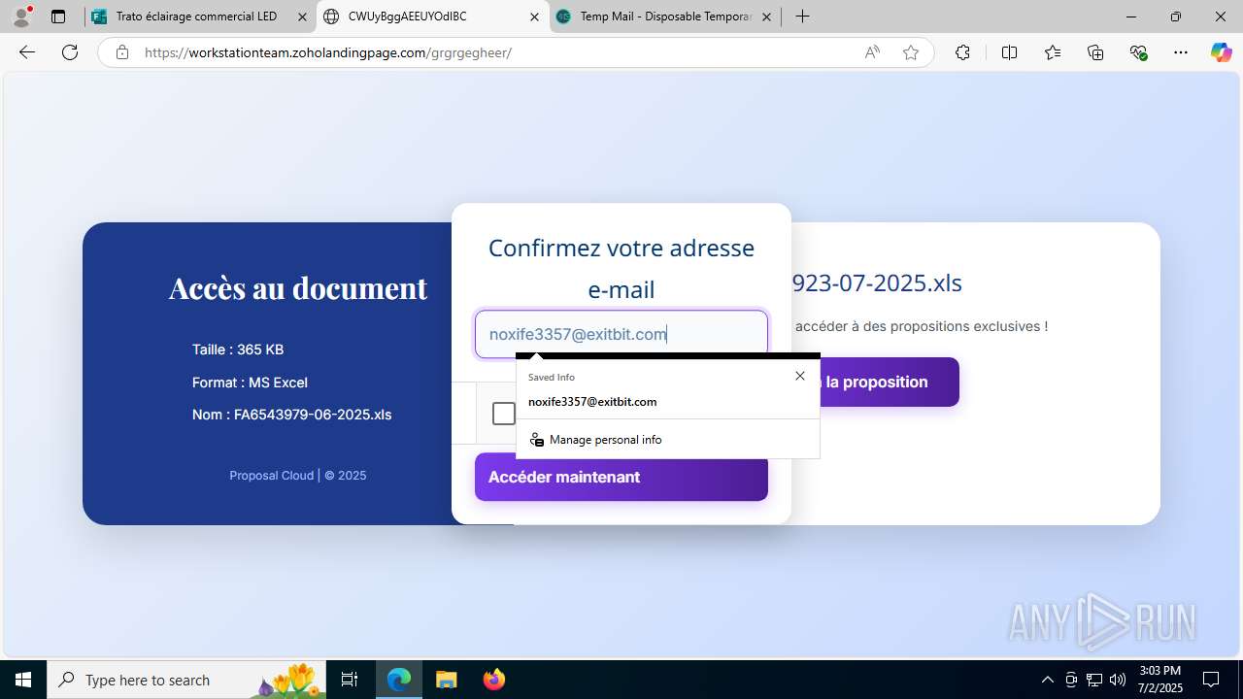Open File Explorer from the taskbar

(x=446, y=680)
